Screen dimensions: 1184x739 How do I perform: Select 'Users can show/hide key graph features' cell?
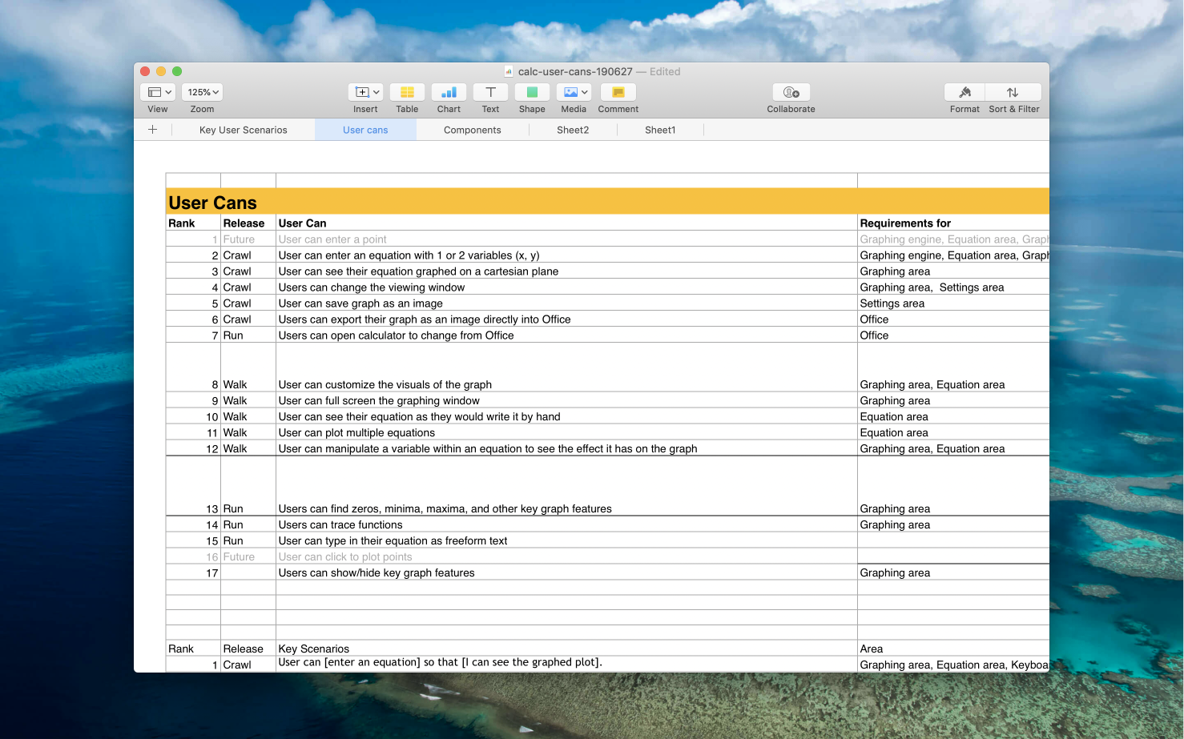(566, 572)
